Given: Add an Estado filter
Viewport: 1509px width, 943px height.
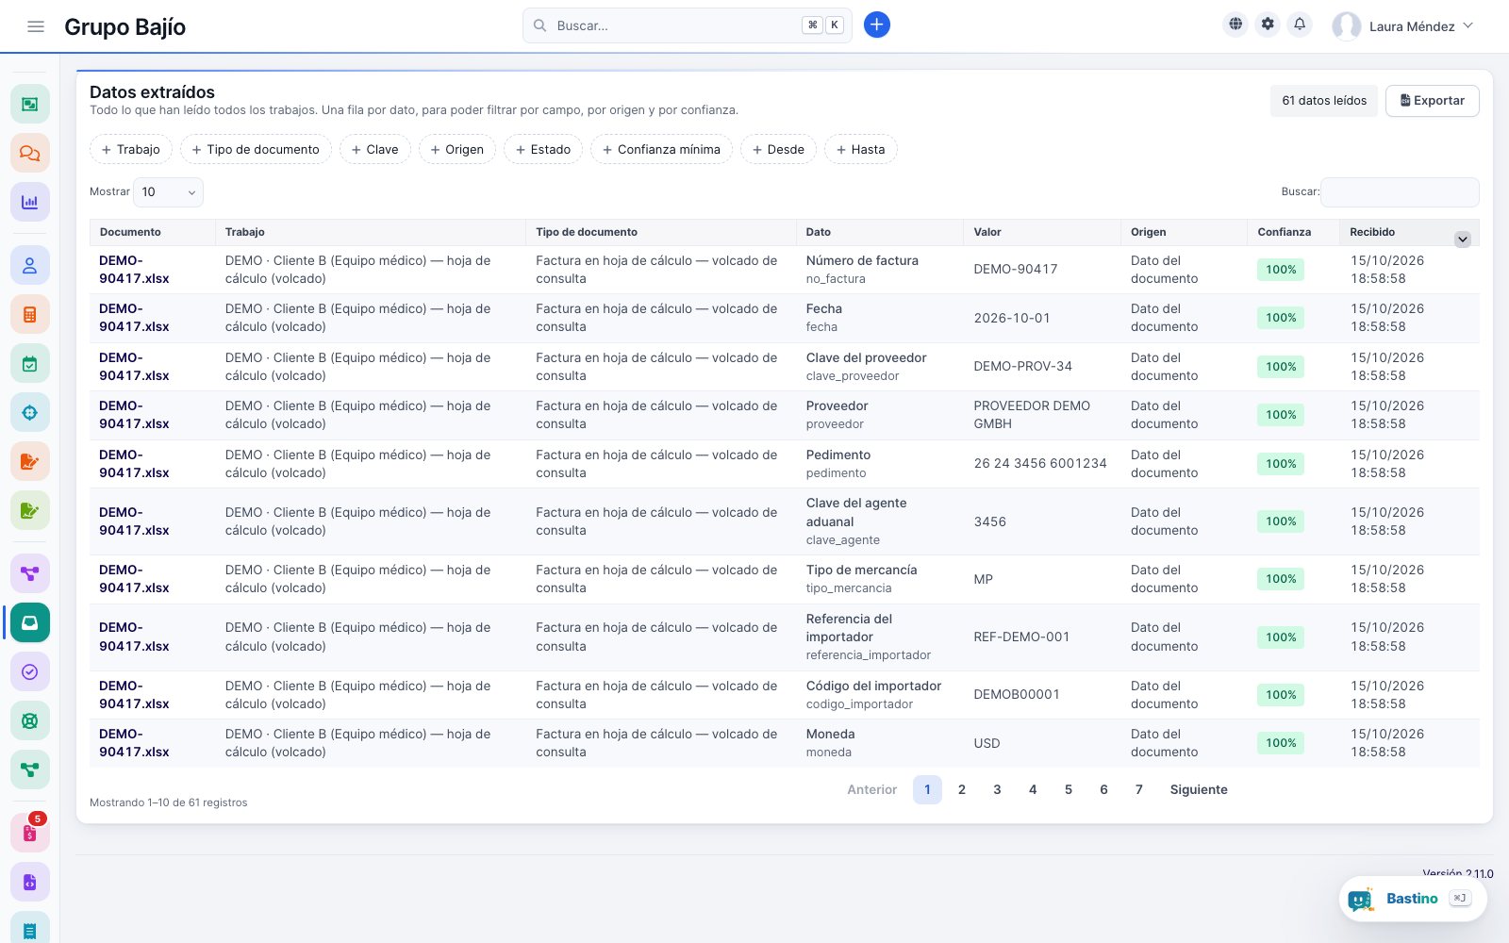Looking at the screenshot, I should click(x=543, y=149).
